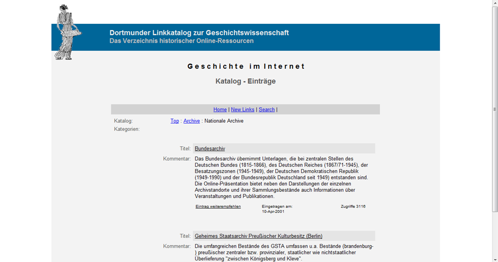Open the Home link
This screenshot has height=262, width=498.
[220, 110]
